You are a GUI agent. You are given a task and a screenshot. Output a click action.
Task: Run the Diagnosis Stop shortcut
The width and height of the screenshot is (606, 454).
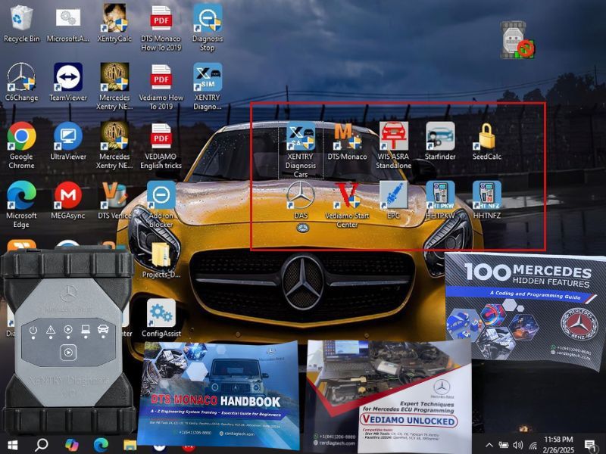click(207, 19)
